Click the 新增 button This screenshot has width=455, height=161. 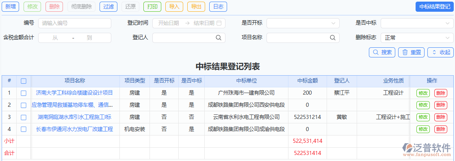11,6
